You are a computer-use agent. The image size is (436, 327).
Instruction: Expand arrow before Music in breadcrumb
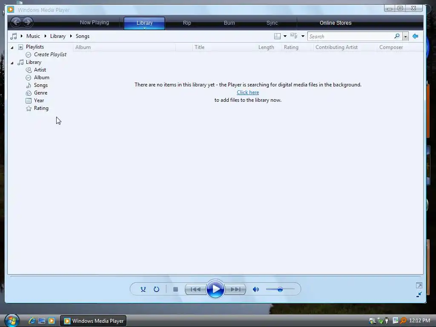(21, 36)
